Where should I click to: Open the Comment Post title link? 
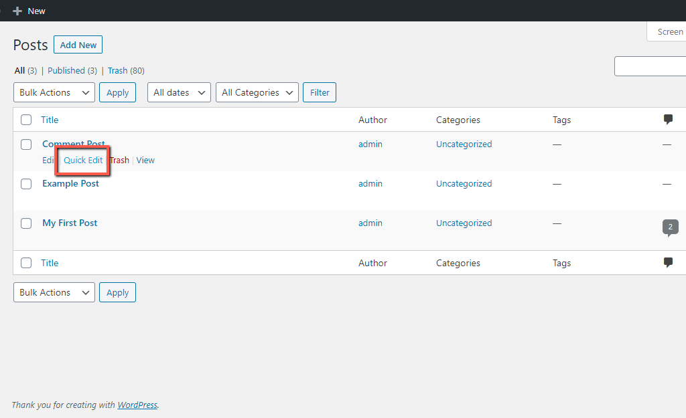74,144
